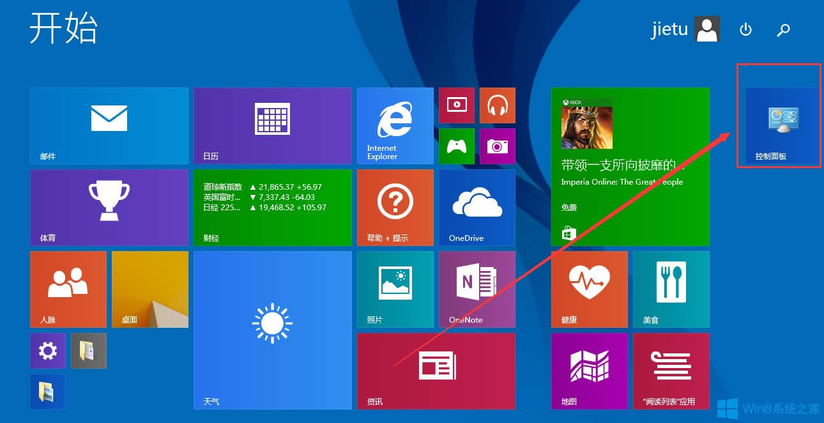The width and height of the screenshot is (824, 423).
Task: Open the 健康 (Health) tile
Action: [x=589, y=289]
